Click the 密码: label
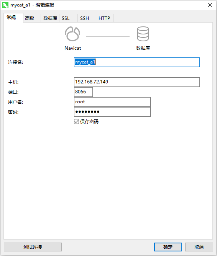The image size is (217, 256). pos(13,112)
